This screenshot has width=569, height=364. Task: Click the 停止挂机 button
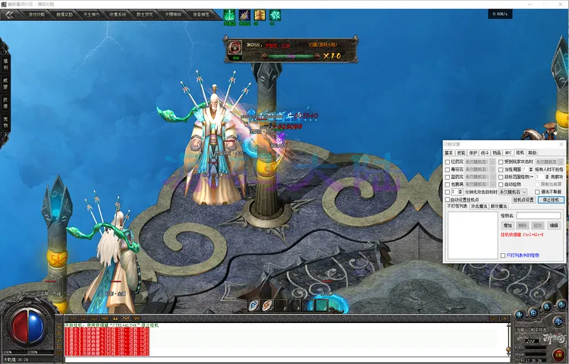pos(551,199)
